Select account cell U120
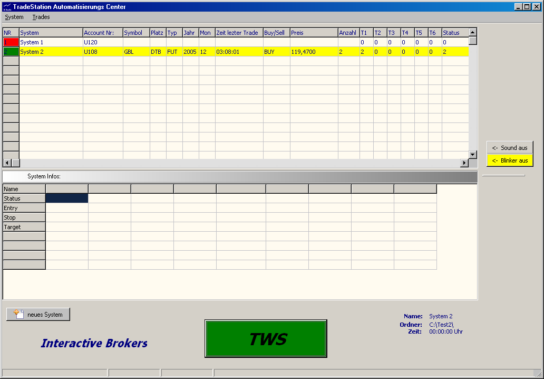 tap(103, 42)
